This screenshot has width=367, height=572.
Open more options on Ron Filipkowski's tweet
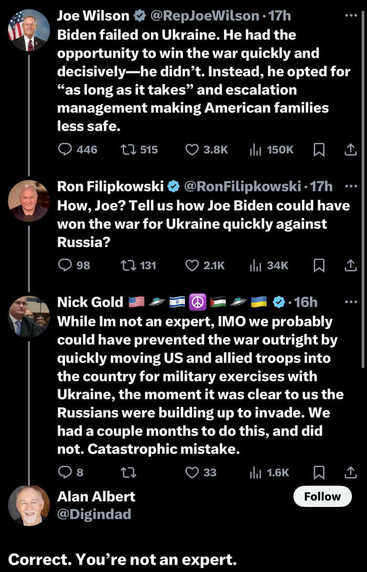click(350, 186)
